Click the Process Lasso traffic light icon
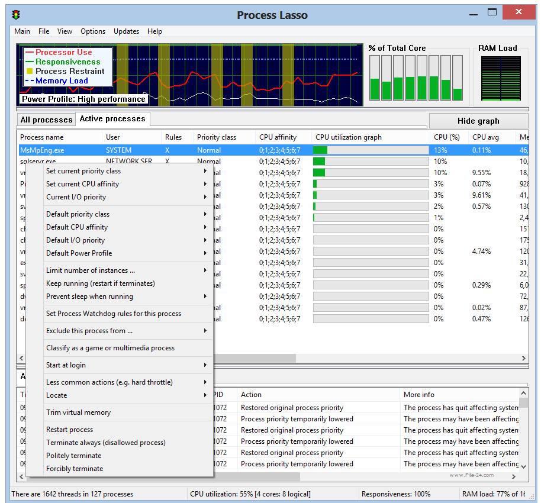 [x=16, y=14]
